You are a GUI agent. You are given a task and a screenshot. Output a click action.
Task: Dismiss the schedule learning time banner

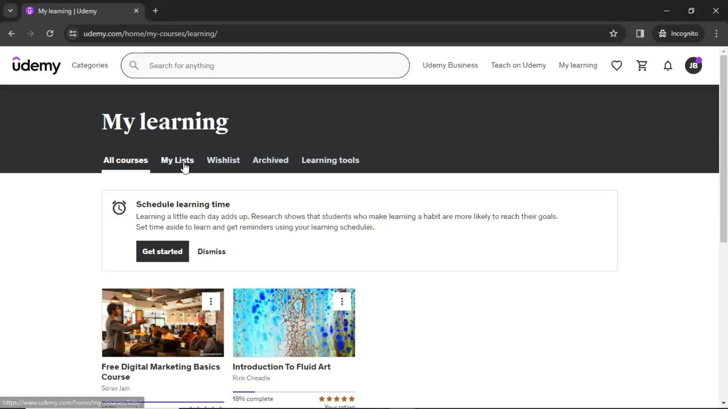212,251
